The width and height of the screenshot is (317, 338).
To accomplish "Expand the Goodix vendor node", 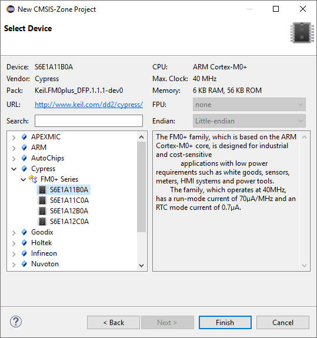I will [14, 233].
